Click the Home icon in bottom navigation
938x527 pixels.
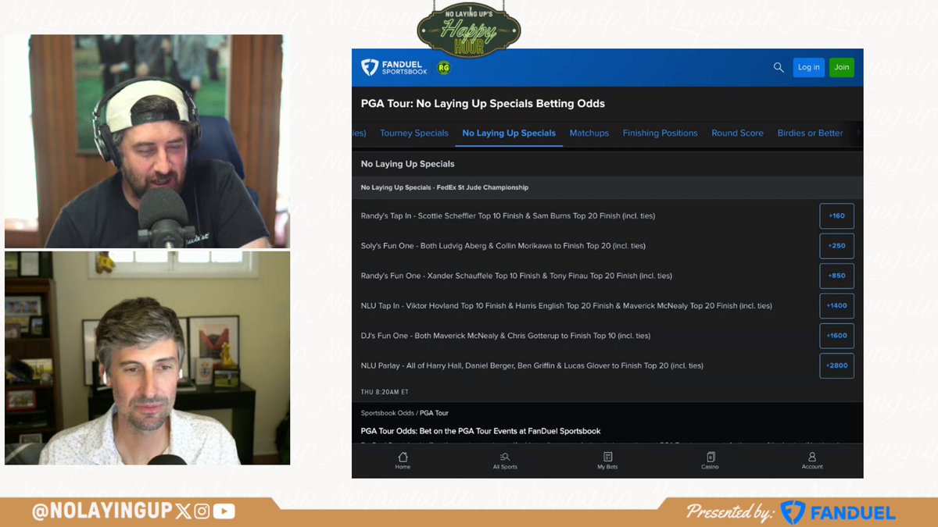pos(403,461)
